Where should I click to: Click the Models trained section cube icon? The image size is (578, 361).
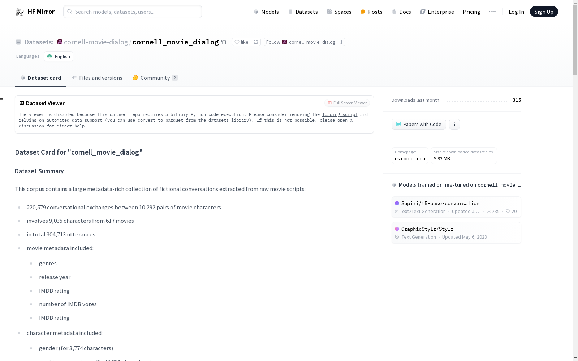click(394, 185)
